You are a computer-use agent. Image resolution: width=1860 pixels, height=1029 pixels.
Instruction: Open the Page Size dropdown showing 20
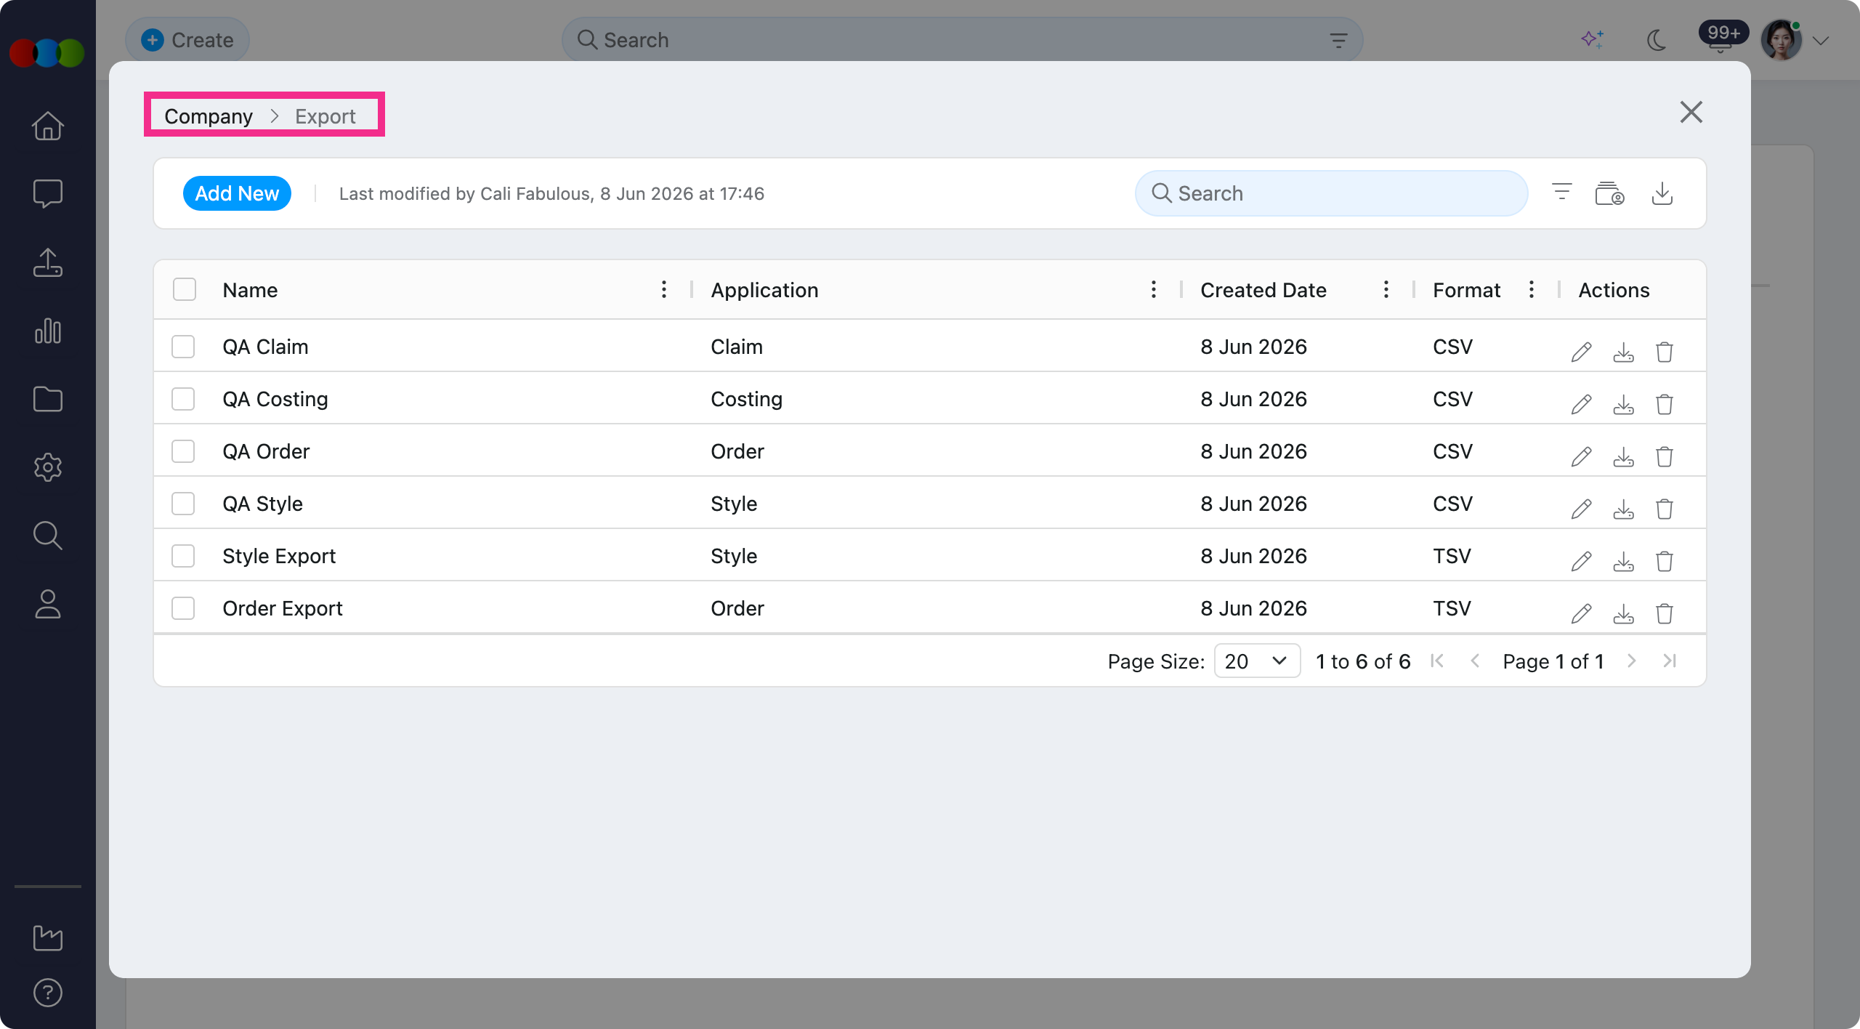[1257, 661]
